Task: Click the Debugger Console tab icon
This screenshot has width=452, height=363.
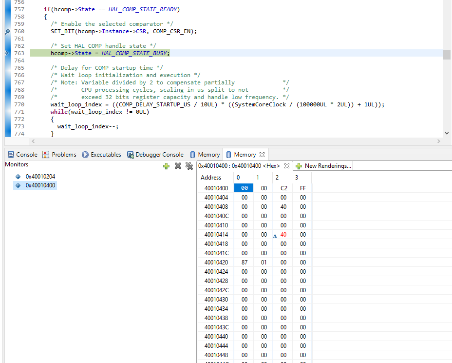Action: click(131, 155)
